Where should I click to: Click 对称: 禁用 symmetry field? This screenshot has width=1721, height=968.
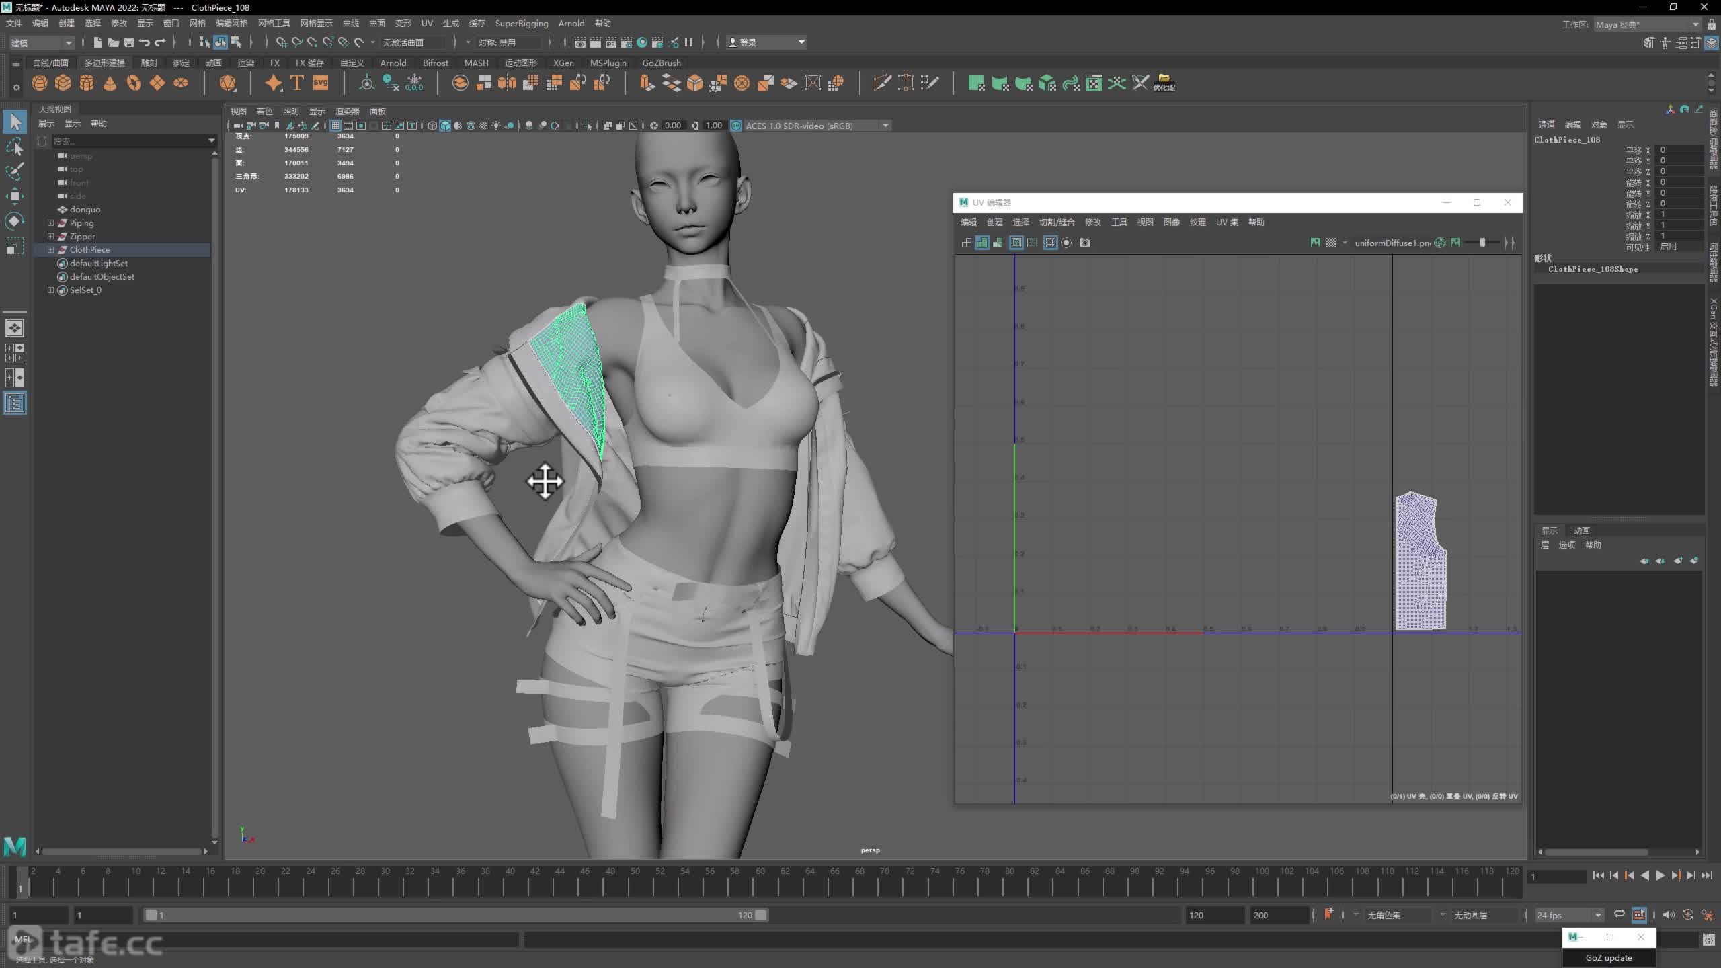[x=508, y=42]
